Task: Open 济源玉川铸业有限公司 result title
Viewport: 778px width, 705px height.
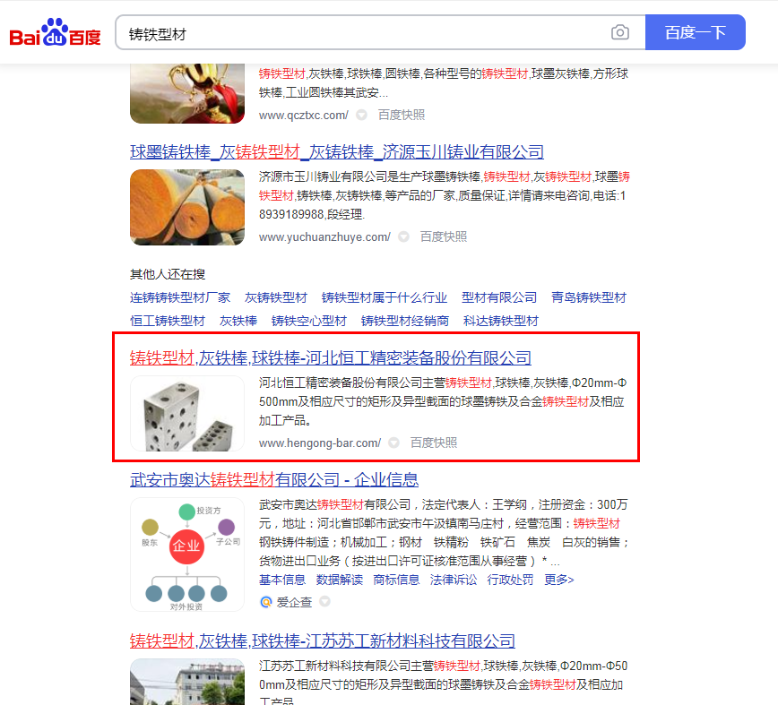Action: pos(337,151)
